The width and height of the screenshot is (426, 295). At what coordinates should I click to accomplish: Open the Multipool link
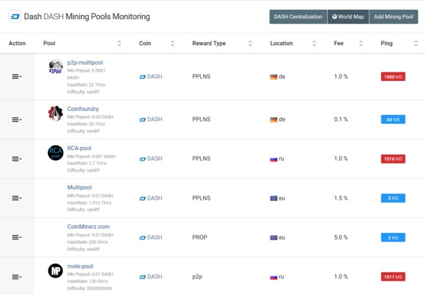pyautogui.click(x=80, y=188)
